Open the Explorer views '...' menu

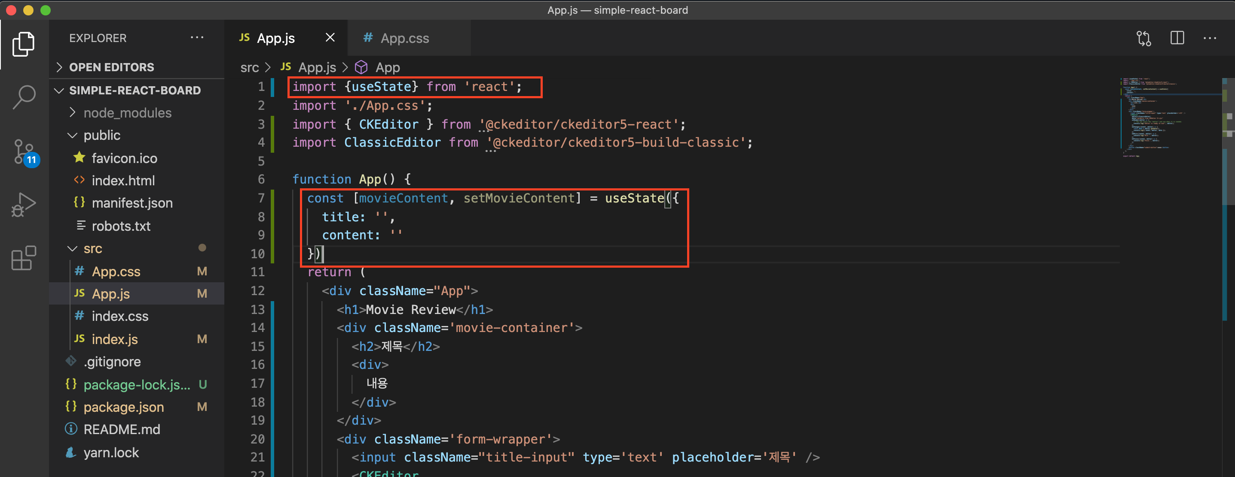click(198, 38)
